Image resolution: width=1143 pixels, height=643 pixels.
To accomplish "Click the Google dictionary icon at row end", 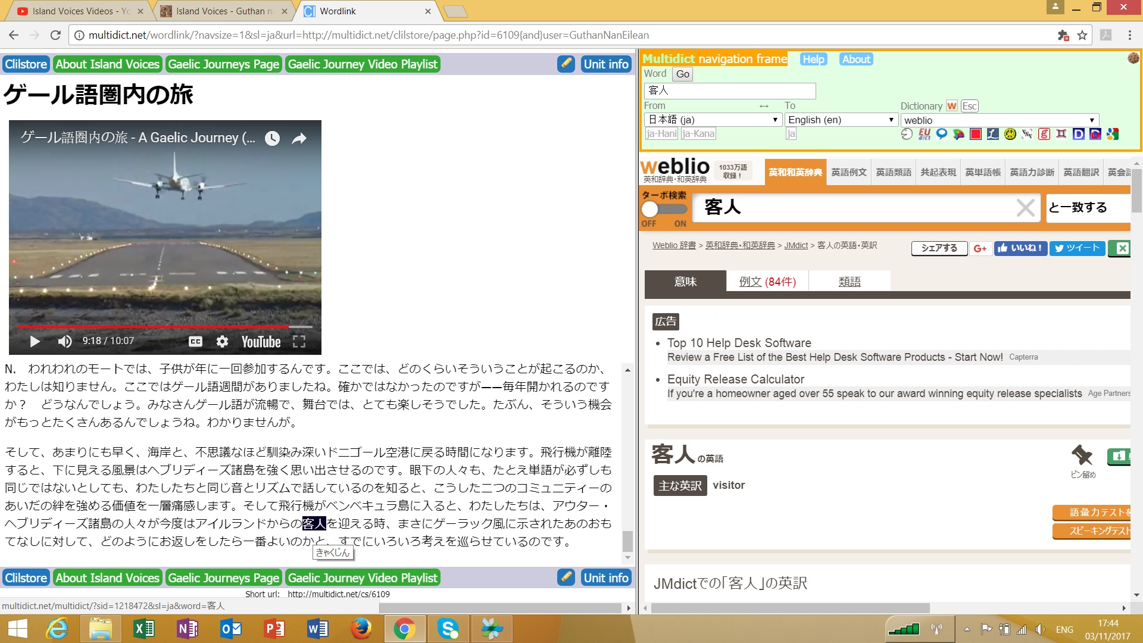I will click(x=1113, y=134).
